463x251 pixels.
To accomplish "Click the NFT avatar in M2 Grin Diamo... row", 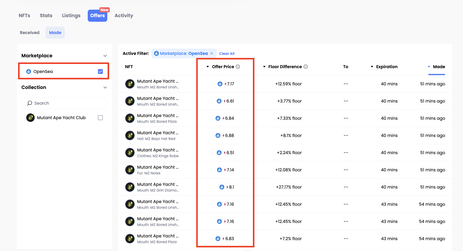I will tap(130, 187).
